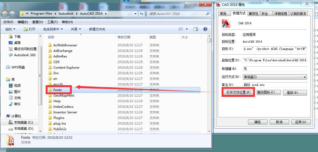
Task: Select 本地磁盘 (D:) drive
Action: (x=23, y=129)
